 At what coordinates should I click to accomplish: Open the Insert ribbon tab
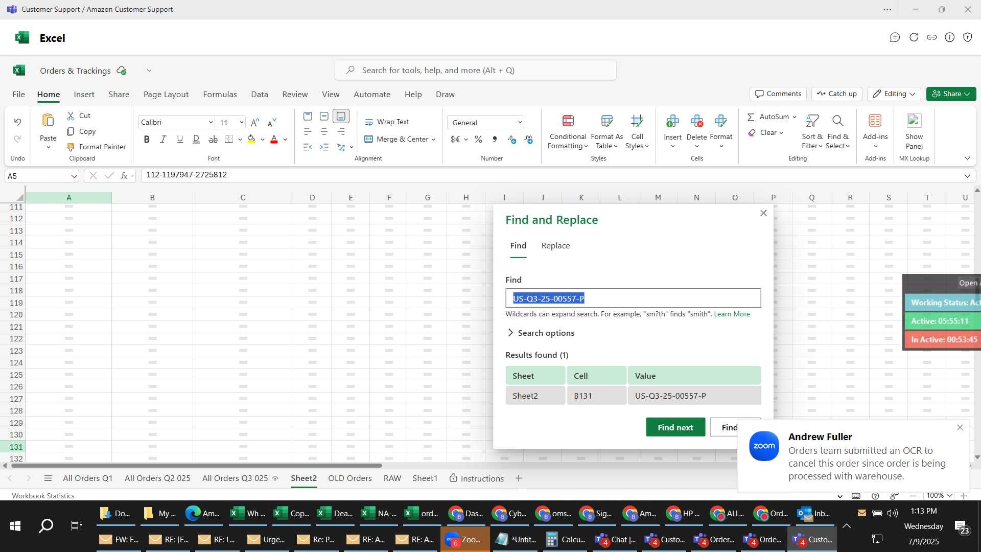click(x=84, y=94)
